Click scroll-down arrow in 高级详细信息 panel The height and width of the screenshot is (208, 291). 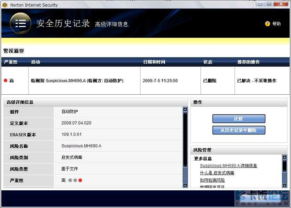(185, 185)
